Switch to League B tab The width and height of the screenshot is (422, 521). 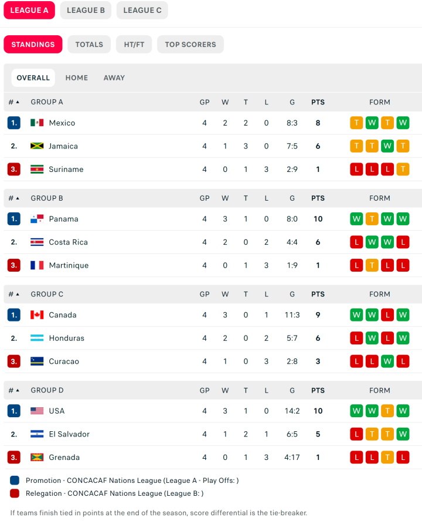click(86, 10)
